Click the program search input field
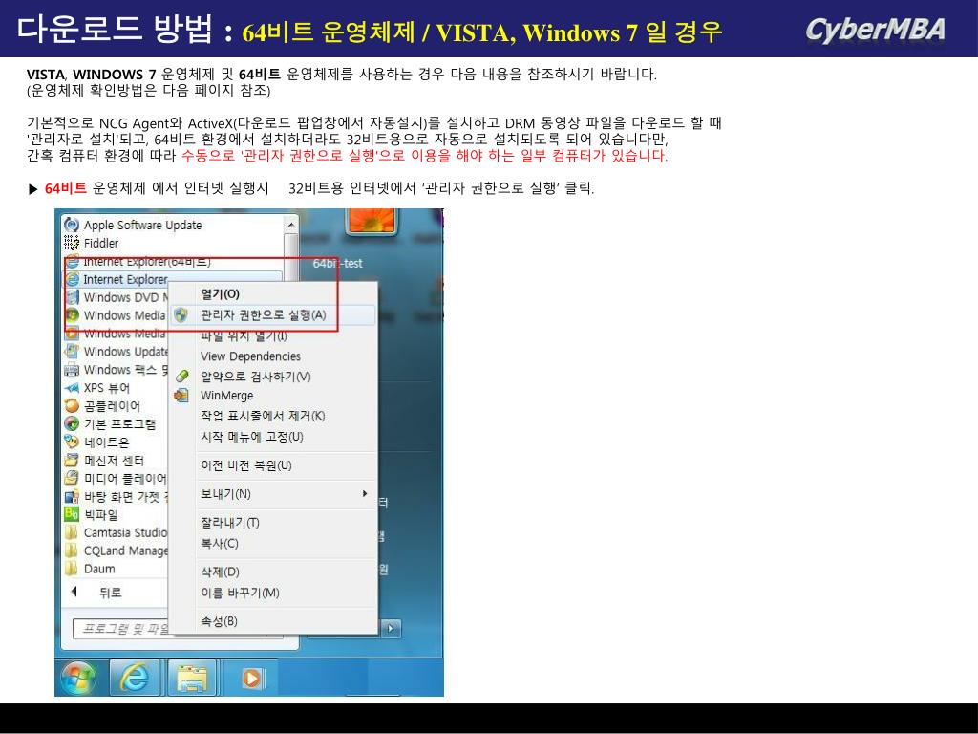 coord(121,629)
